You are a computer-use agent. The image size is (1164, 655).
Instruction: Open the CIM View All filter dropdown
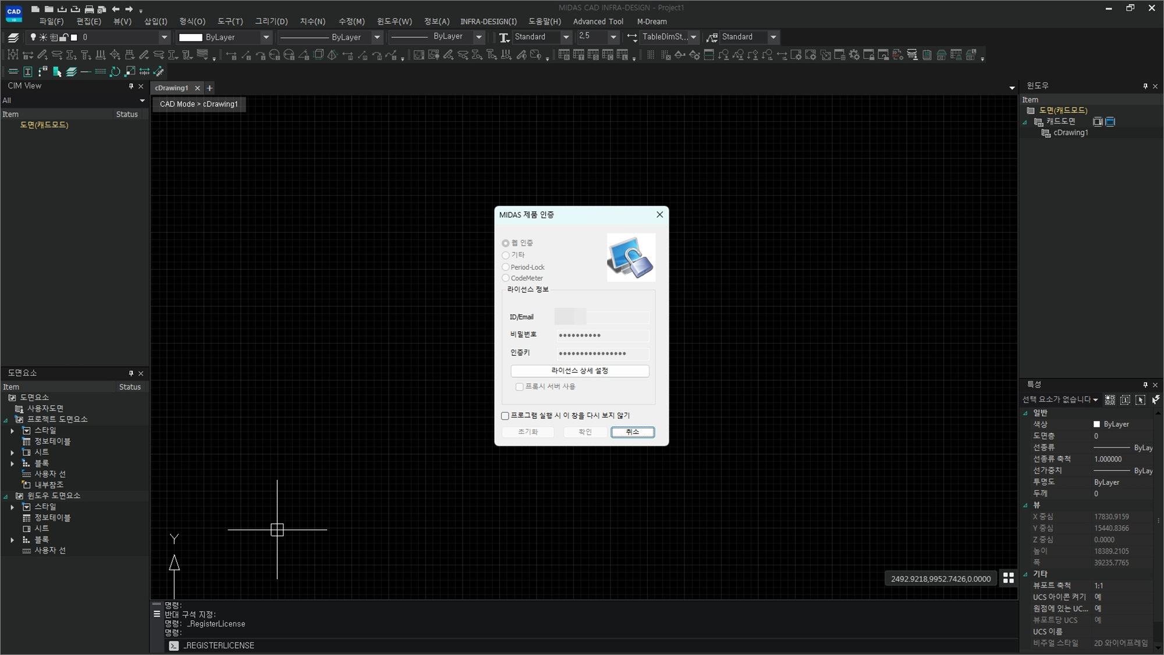click(x=142, y=101)
